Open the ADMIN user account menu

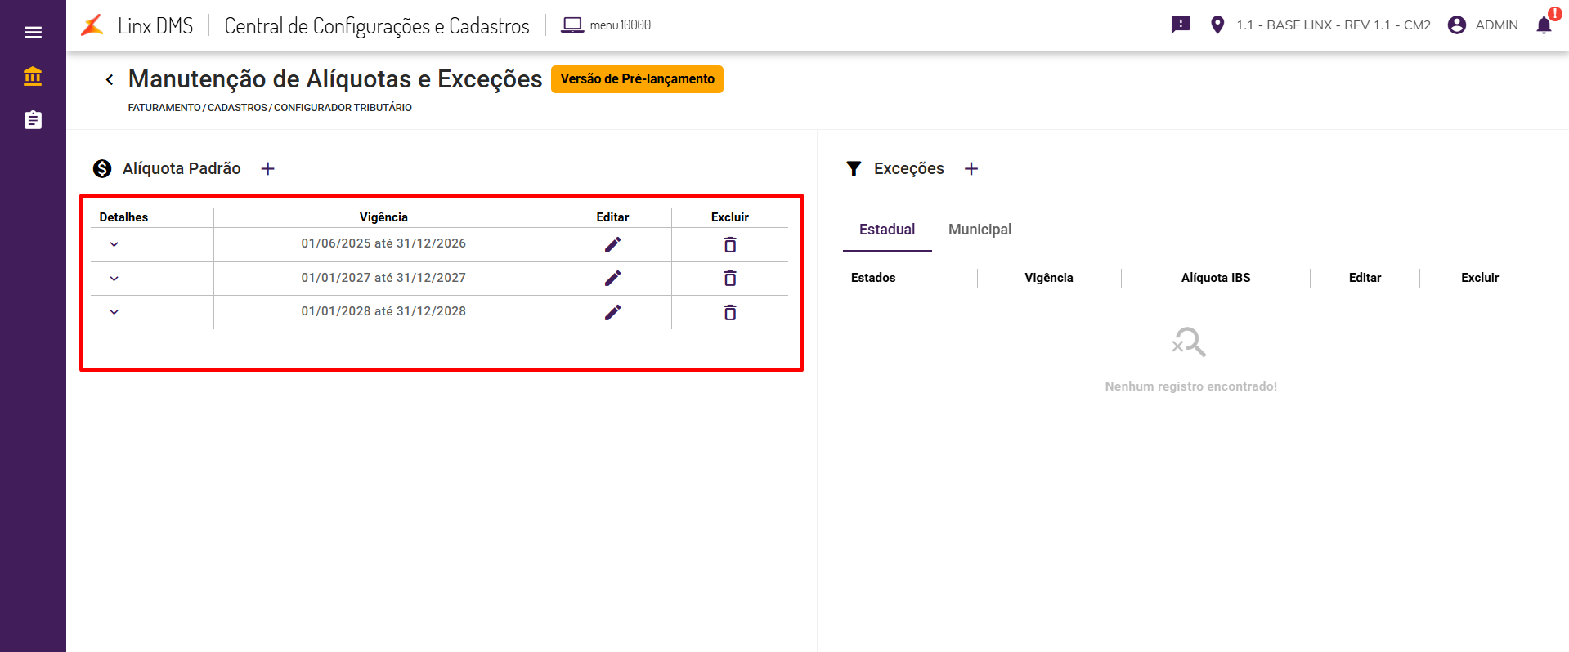tap(1482, 25)
